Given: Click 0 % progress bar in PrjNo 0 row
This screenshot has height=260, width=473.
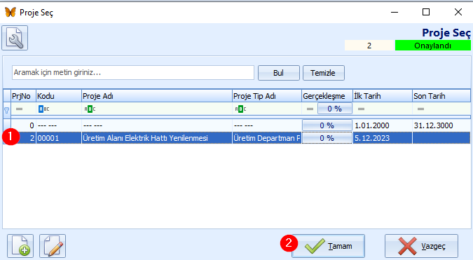Looking at the screenshot, I should (x=327, y=125).
